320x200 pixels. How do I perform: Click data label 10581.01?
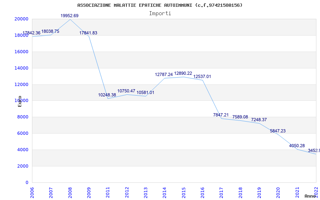click(x=145, y=92)
